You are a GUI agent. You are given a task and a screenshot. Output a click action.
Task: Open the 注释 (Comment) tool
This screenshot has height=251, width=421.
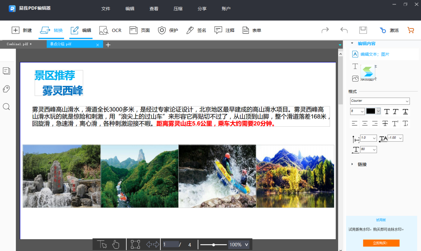pyautogui.click(x=224, y=30)
